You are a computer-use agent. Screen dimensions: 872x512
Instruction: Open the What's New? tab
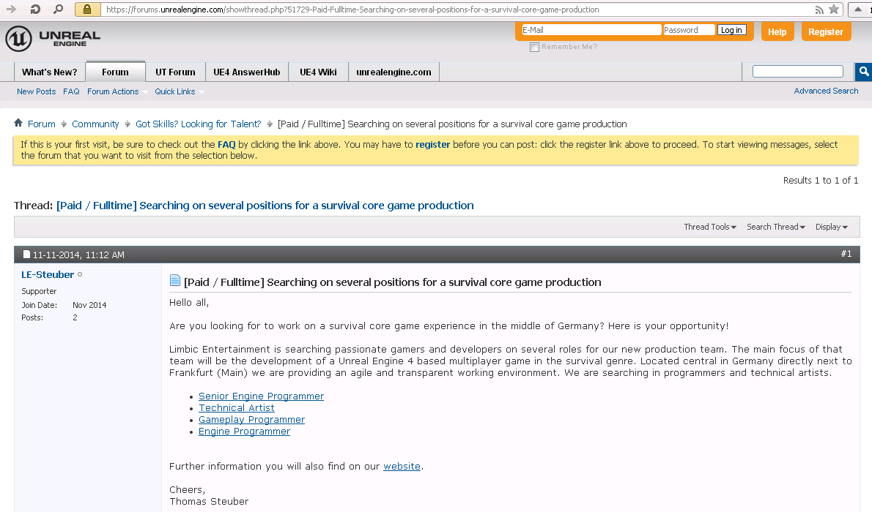[50, 72]
